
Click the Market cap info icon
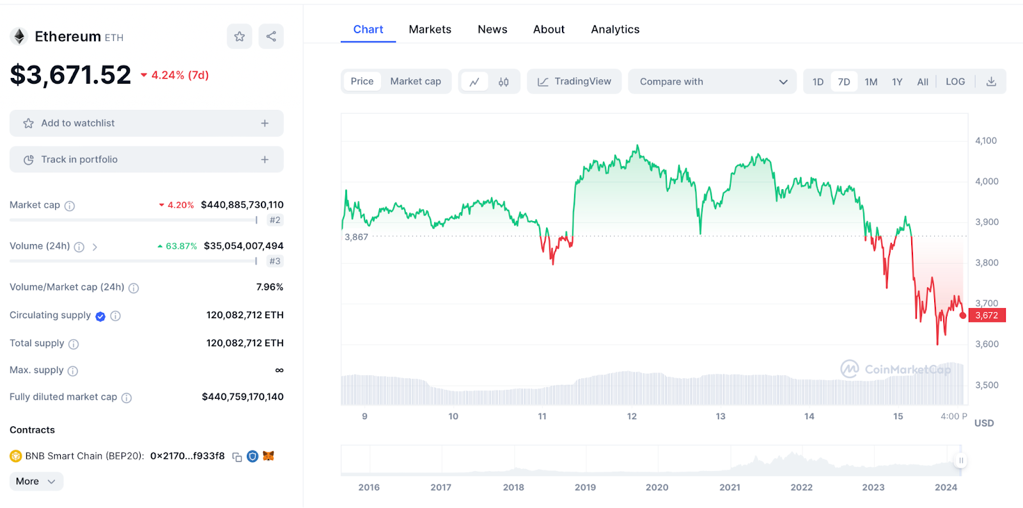[x=70, y=206]
